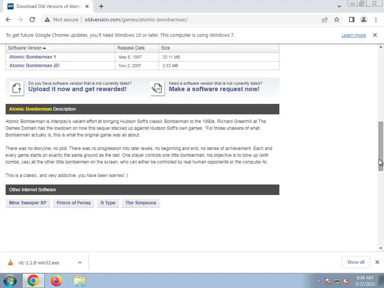The image size is (384, 288).
Task: Click the forward navigation arrow
Action: tap(20, 19)
